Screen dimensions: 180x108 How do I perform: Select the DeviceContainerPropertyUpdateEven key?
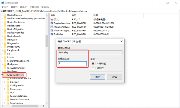pos(26,18)
